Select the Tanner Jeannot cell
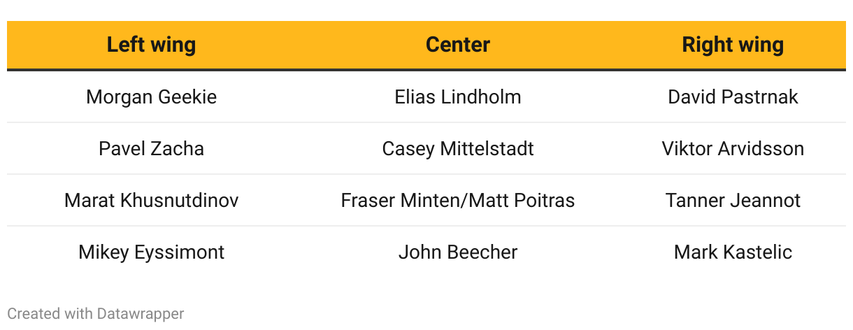Image resolution: width=853 pixels, height=330 pixels. [x=732, y=200]
